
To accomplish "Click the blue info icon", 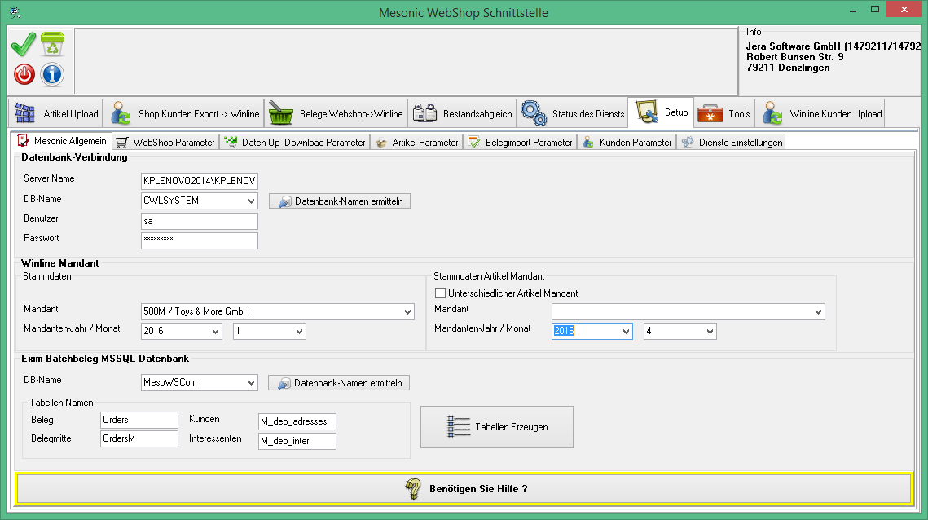I will [x=52, y=75].
